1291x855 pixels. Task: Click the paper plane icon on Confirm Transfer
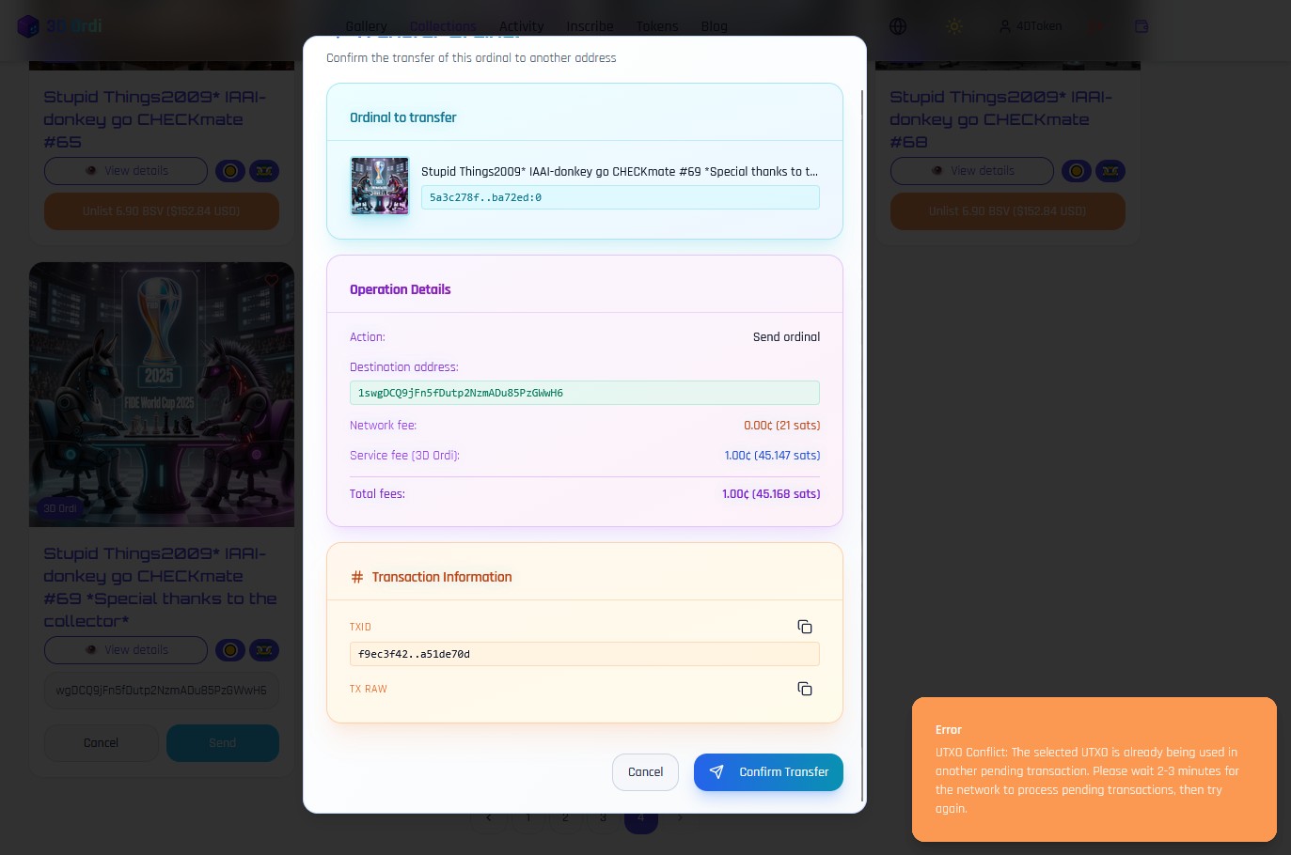pyautogui.click(x=716, y=771)
